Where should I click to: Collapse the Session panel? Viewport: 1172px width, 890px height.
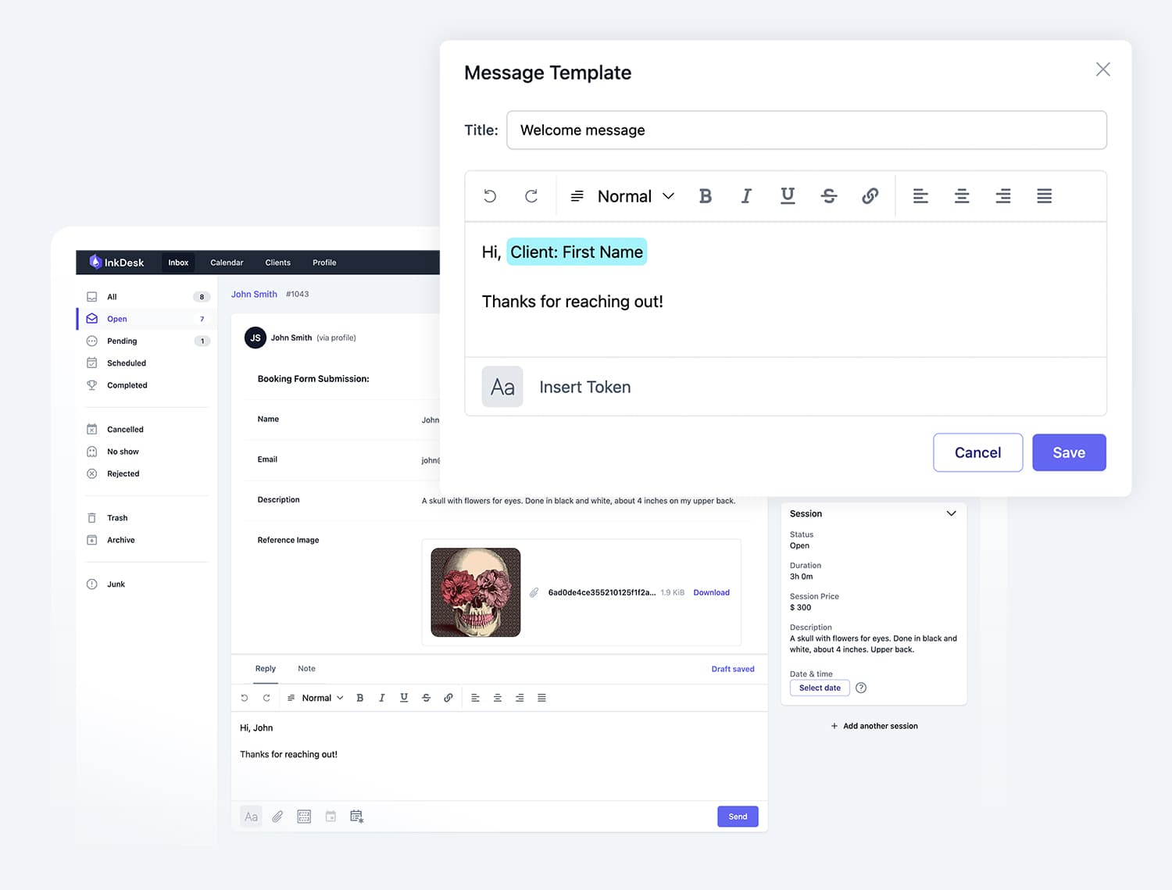click(951, 513)
